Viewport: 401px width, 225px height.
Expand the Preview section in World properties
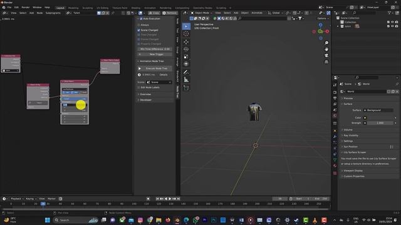click(x=348, y=99)
